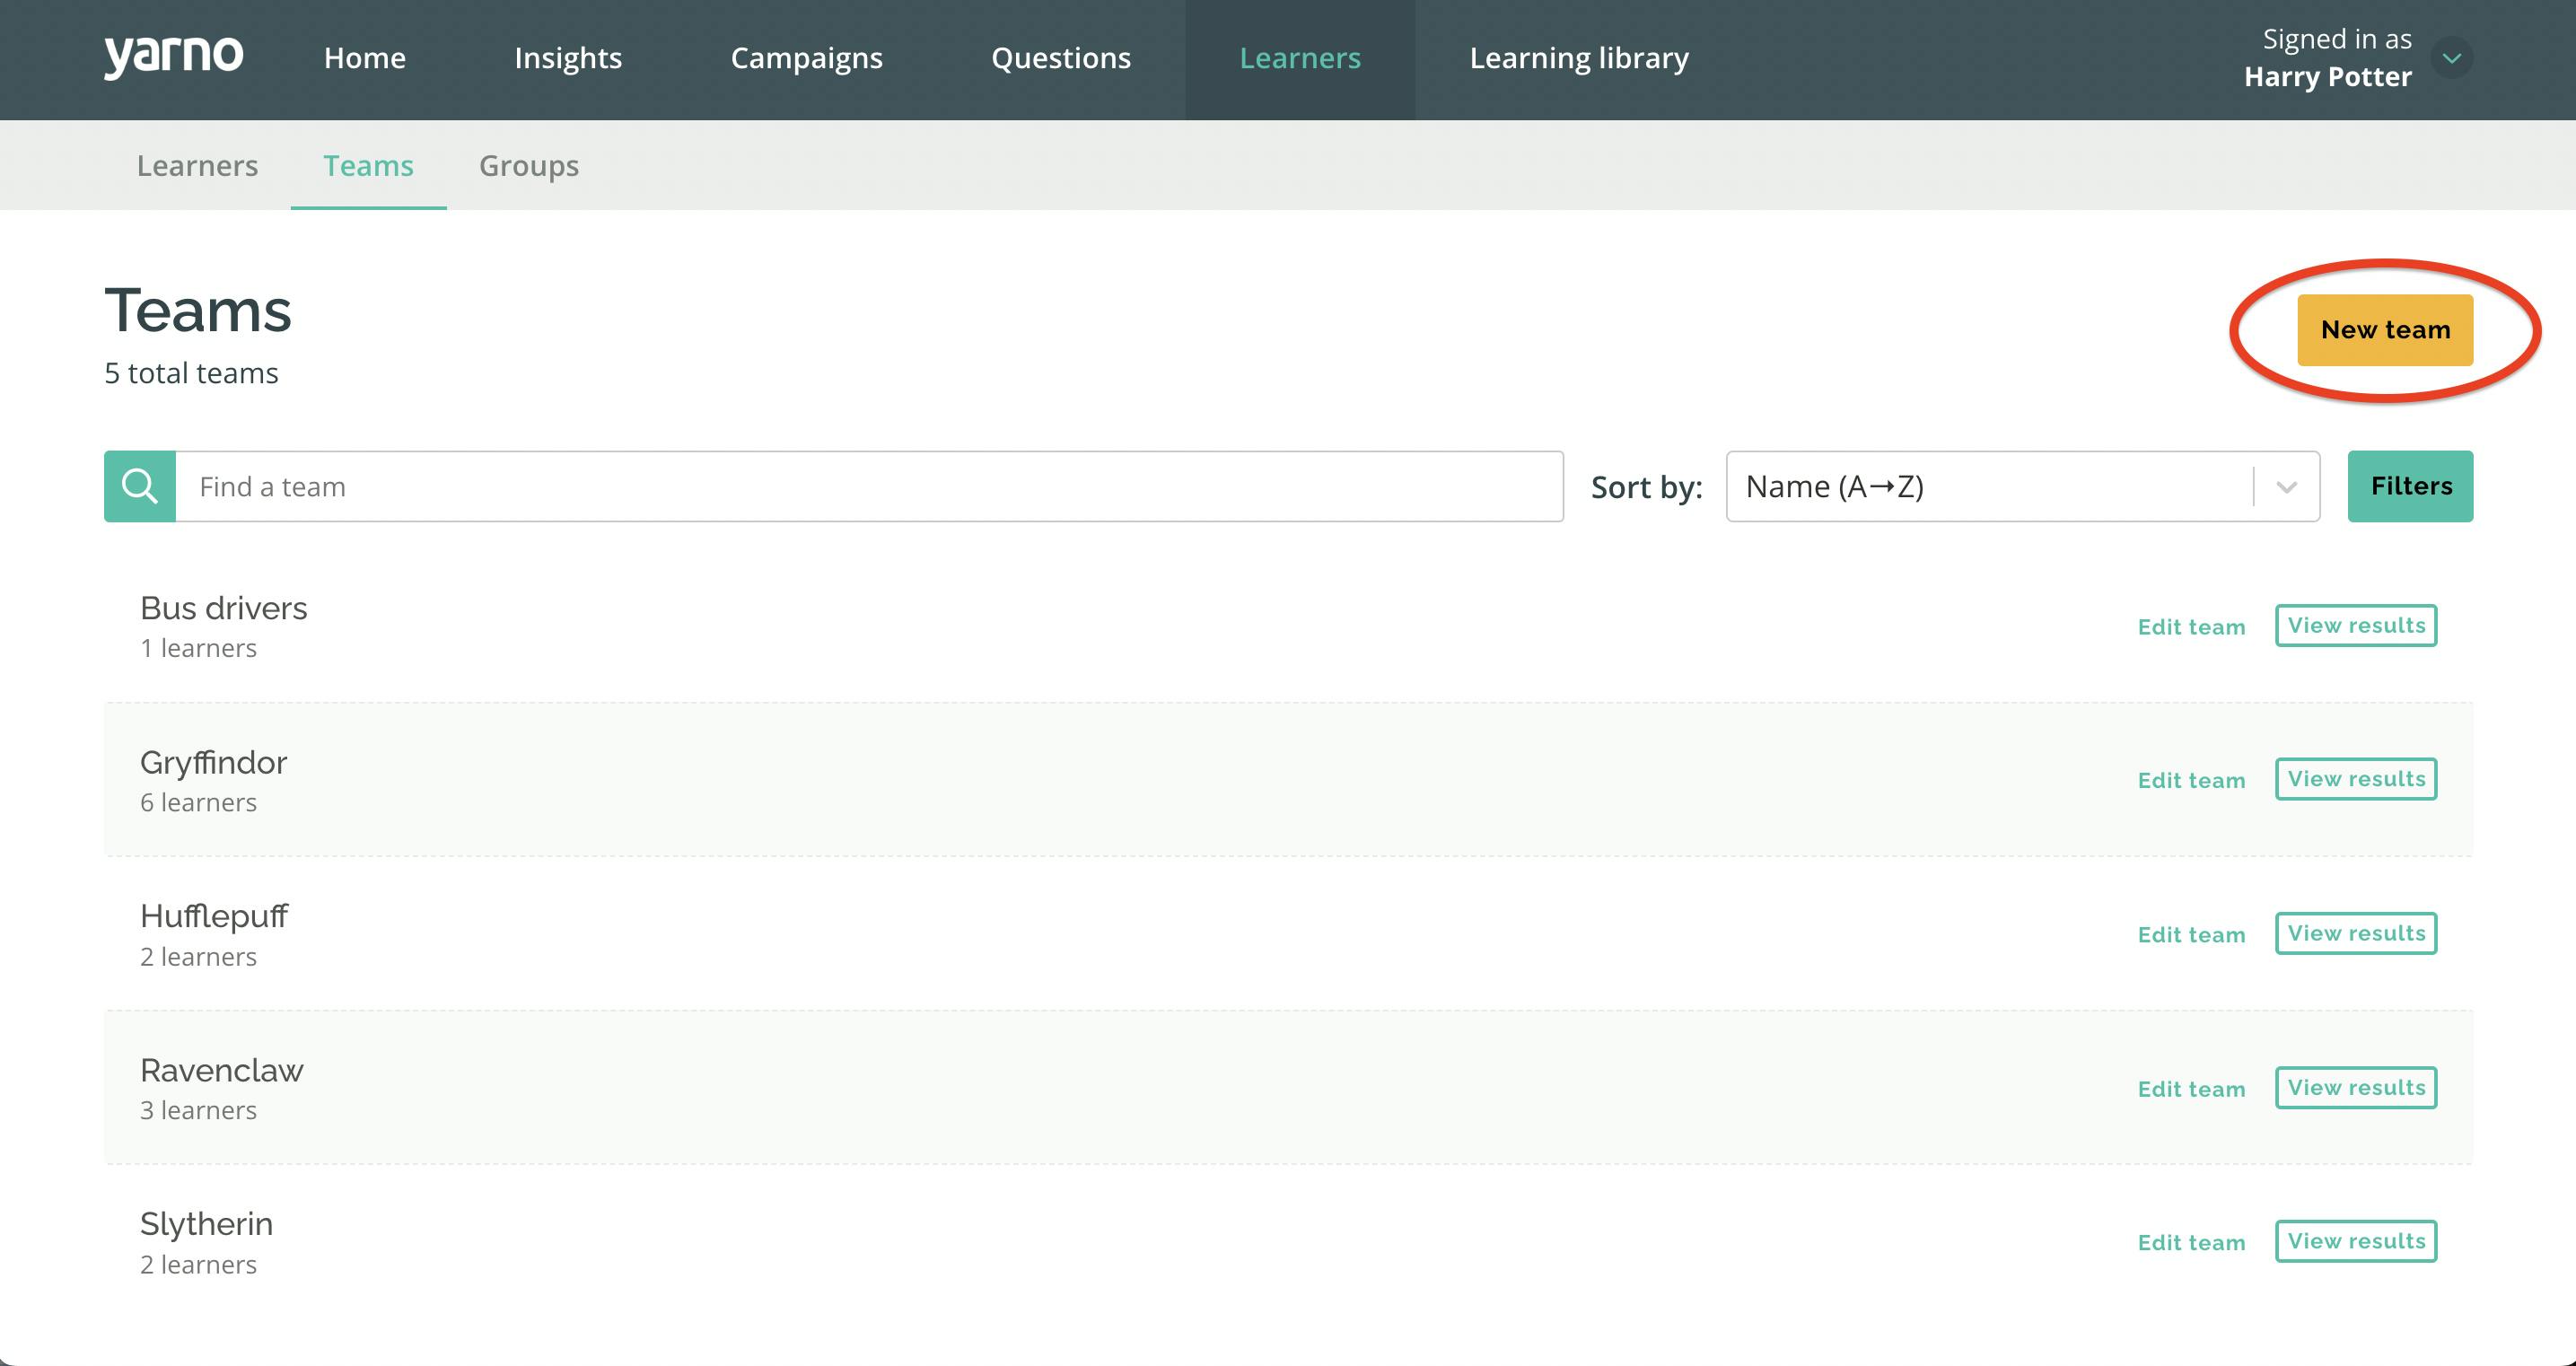Click the search magnifier icon
2576x1366 pixels.
pos(140,486)
